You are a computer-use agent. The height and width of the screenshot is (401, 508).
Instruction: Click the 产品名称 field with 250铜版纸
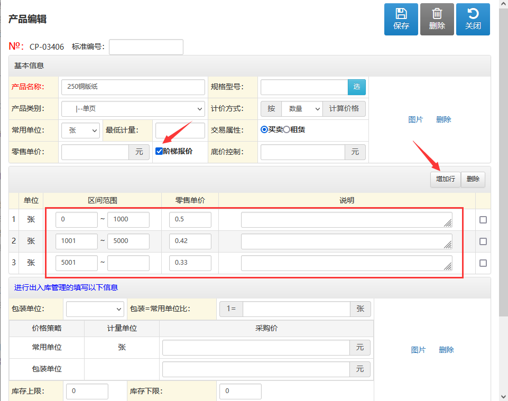pyautogui.click(x=133, y=87)
